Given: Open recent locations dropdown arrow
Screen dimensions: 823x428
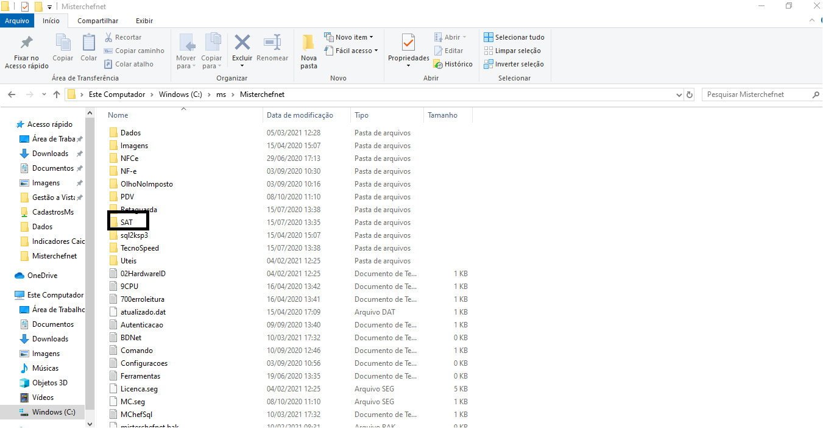Looking at the screenshot, I should [x=44, y=95].
